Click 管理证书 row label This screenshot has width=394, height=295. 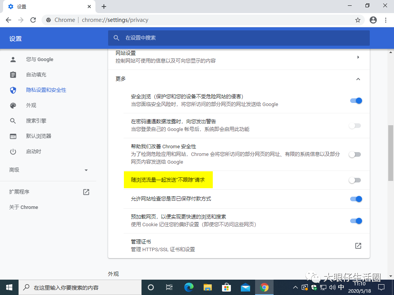coord(141,242)
